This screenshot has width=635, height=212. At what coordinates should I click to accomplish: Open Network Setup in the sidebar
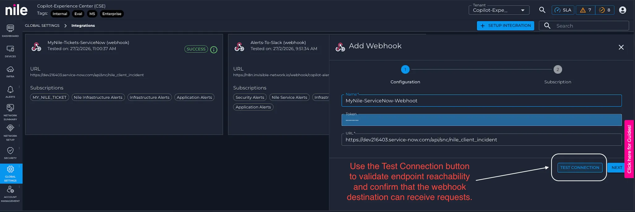10,132
